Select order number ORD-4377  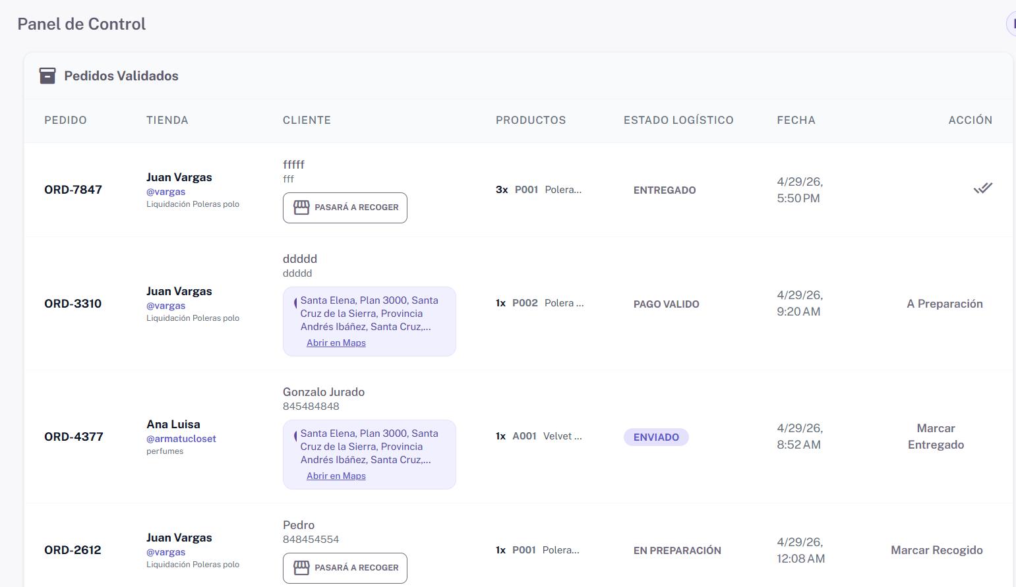tap(74, 437)
